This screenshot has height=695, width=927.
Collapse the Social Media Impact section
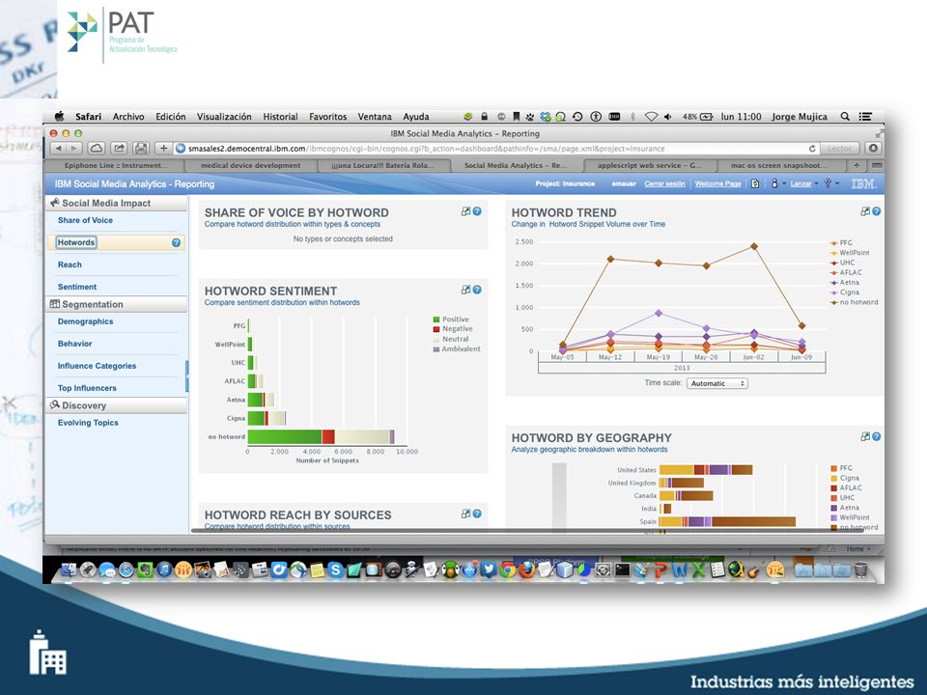pyautogui.click(x=117, y=203)
